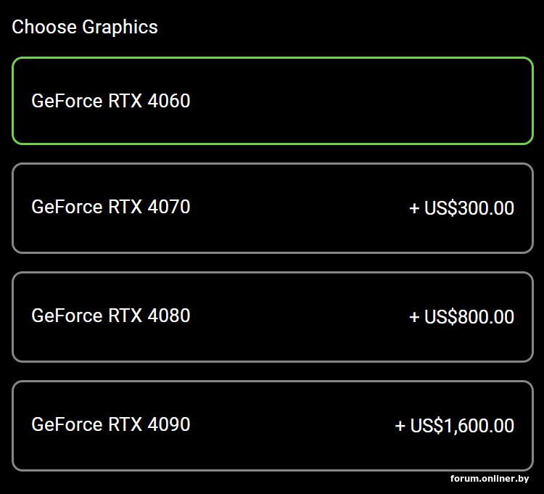Viewport: 544px width, 494px height.
Task: Click the plus sign before US$1,600.00
Action: pyautogui.click(x=400, y=427)
